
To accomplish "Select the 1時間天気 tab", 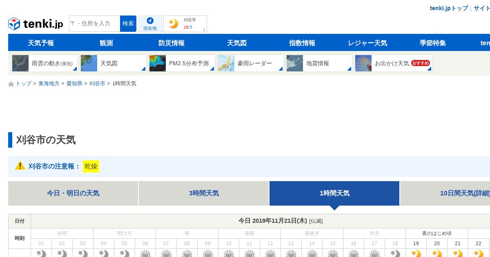I will coord(334,193).
